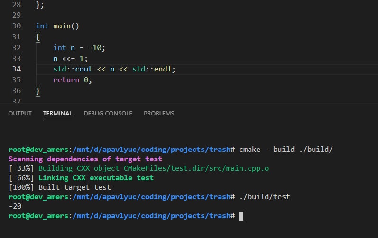Click the 'return 0;' statement
This screenshot has width=378, height=238.
pos(73,80)
